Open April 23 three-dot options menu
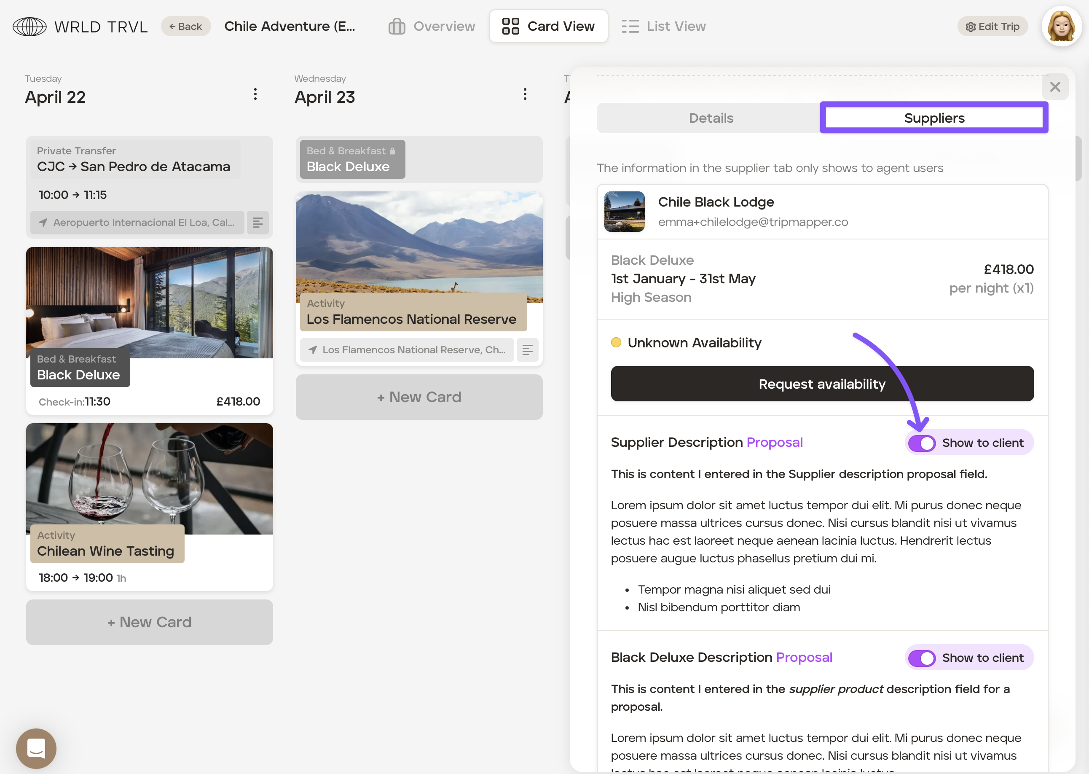The height and width of the screenshot is (774, 1089). (525, 94)
